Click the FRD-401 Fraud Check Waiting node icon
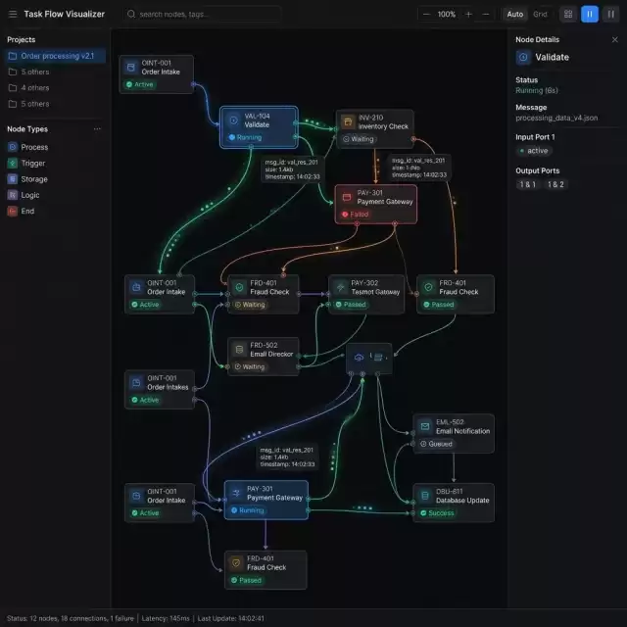 [x=239, y=287]
